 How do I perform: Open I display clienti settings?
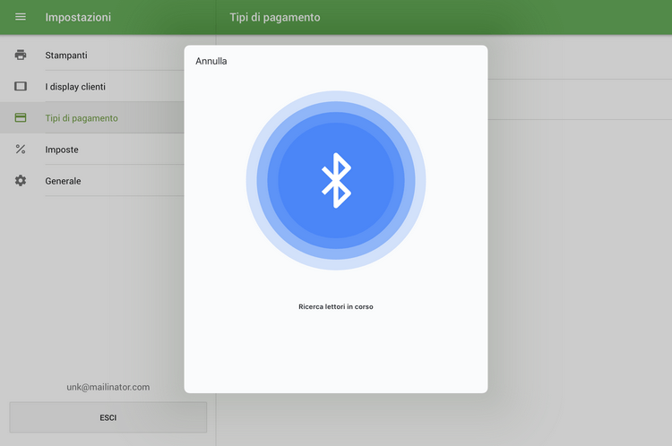click(82, 87)
